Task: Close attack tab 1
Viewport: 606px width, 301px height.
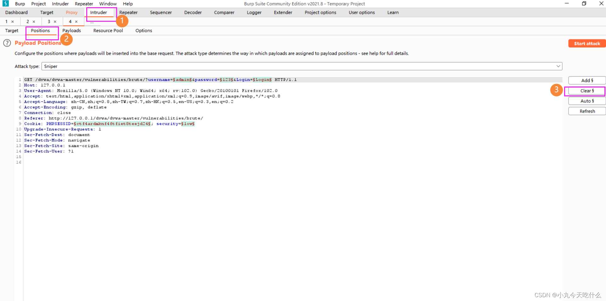Action: pyautogui.click(x=13, y=22)
